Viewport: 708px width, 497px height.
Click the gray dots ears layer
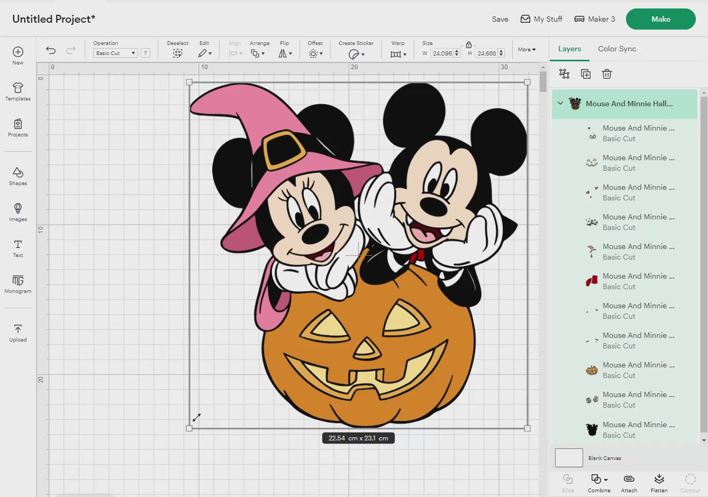(x=624, y=400)
